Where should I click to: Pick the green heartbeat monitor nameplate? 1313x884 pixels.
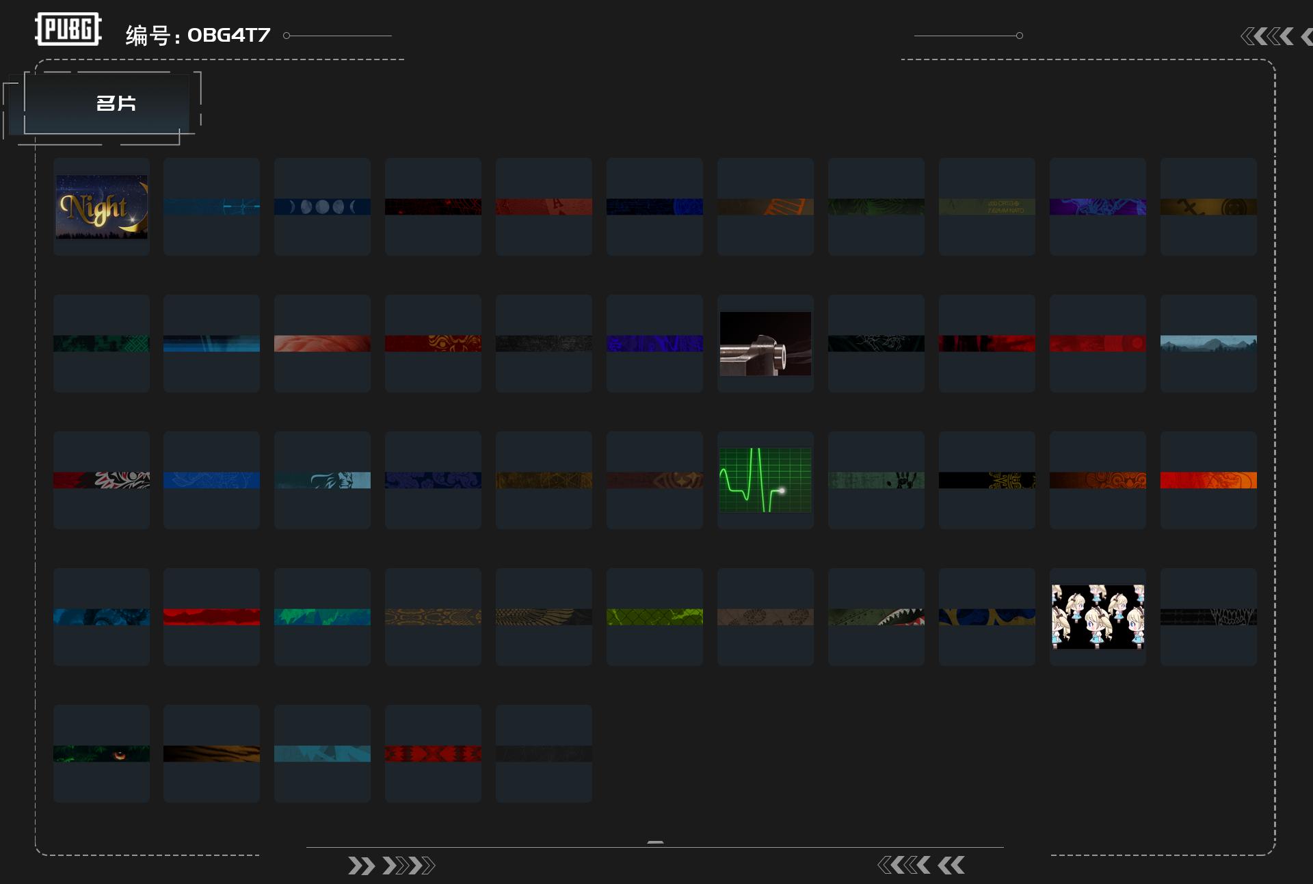(765, 480)
